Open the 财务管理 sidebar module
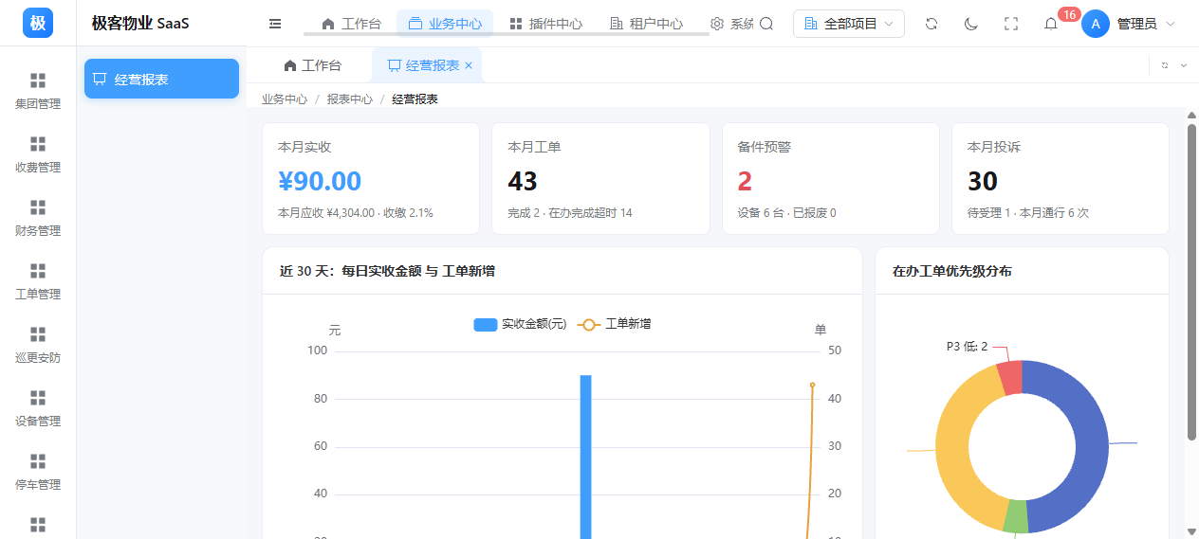1199x539 pixels. [38, 219]
